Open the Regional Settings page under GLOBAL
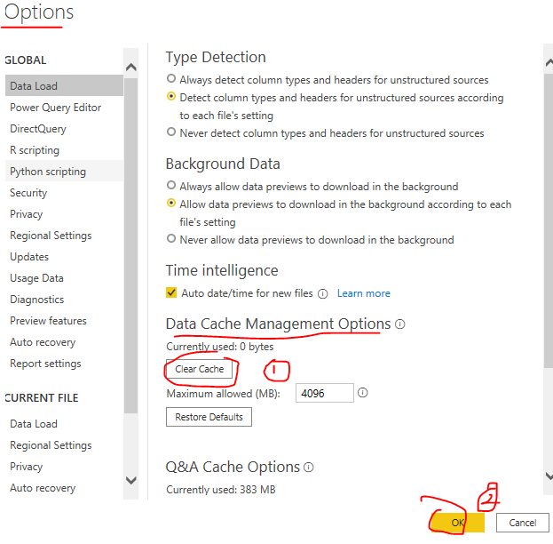 (64, 236)
